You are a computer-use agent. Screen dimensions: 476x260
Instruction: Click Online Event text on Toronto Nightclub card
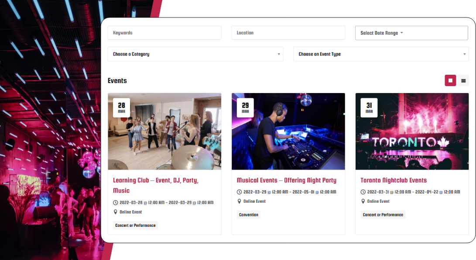[x=378, y=201]
